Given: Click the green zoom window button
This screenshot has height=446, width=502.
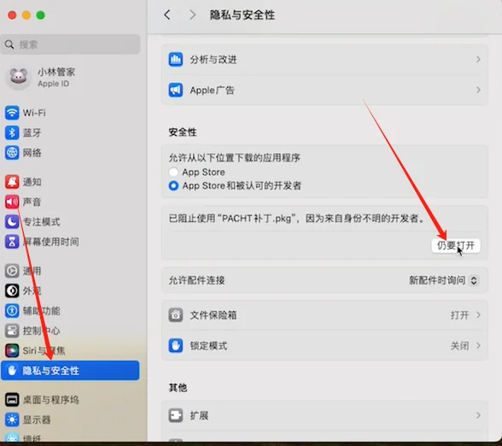Looking at the screenshot, I should point(41,15).
